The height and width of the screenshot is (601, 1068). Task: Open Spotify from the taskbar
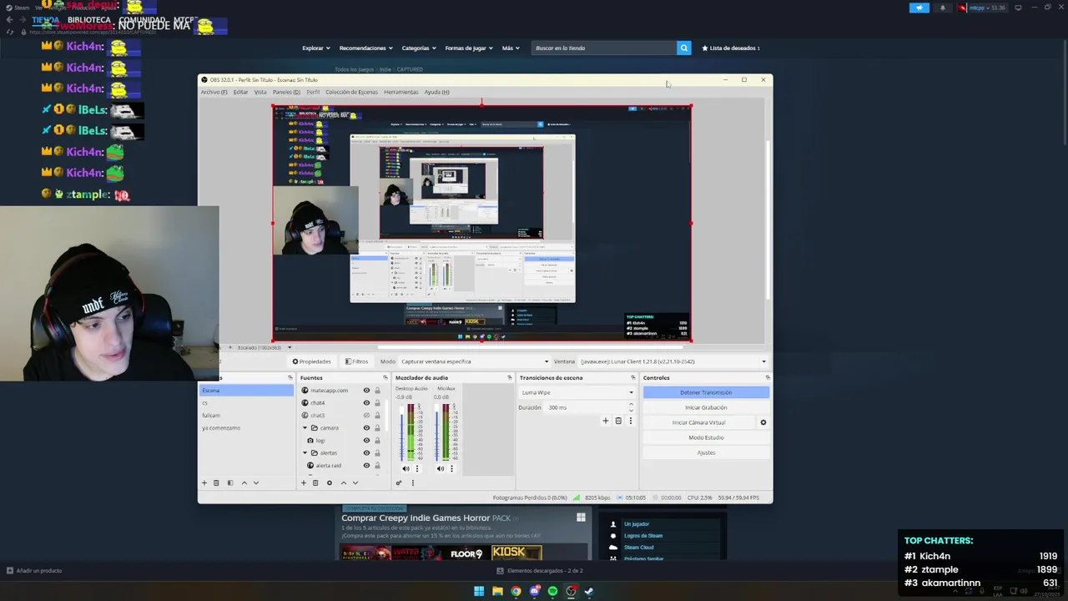(x=552, y=591)
